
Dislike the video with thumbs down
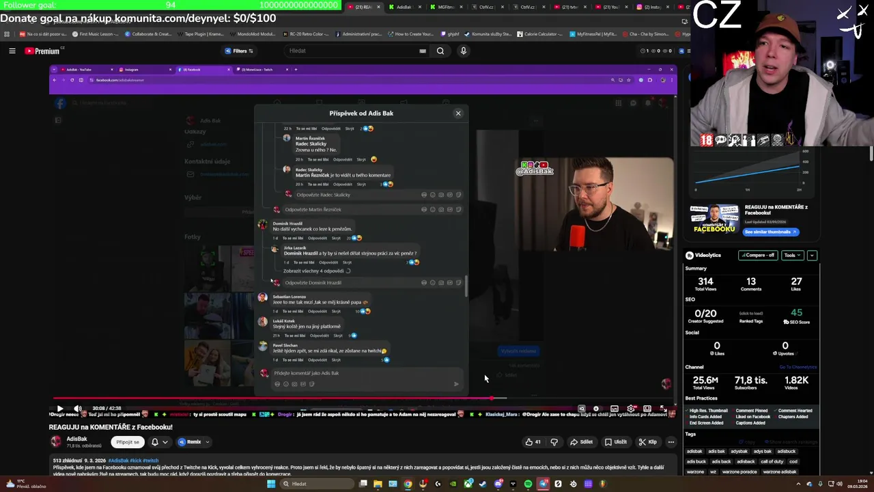pyautogui.click(x=554, y=442)
